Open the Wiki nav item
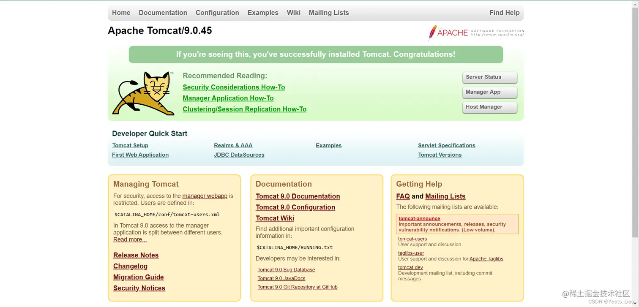Image resolution: width=639 pixels, height=307 pixels. tap(294, 13)
